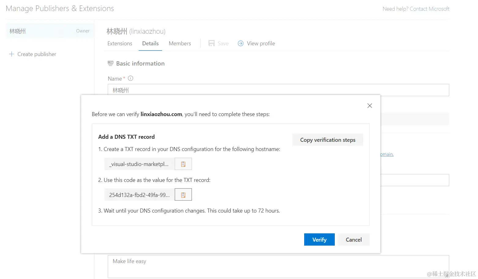Click the Name field info icon

tap(131, 78)
